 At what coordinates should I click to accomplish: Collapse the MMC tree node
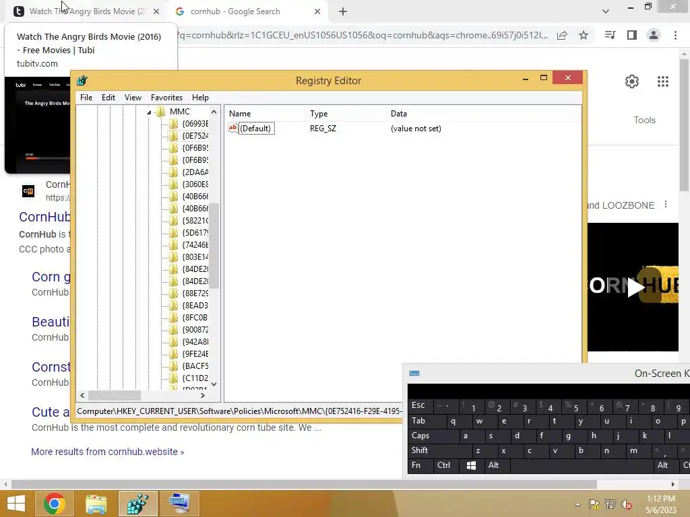point(149,112)
